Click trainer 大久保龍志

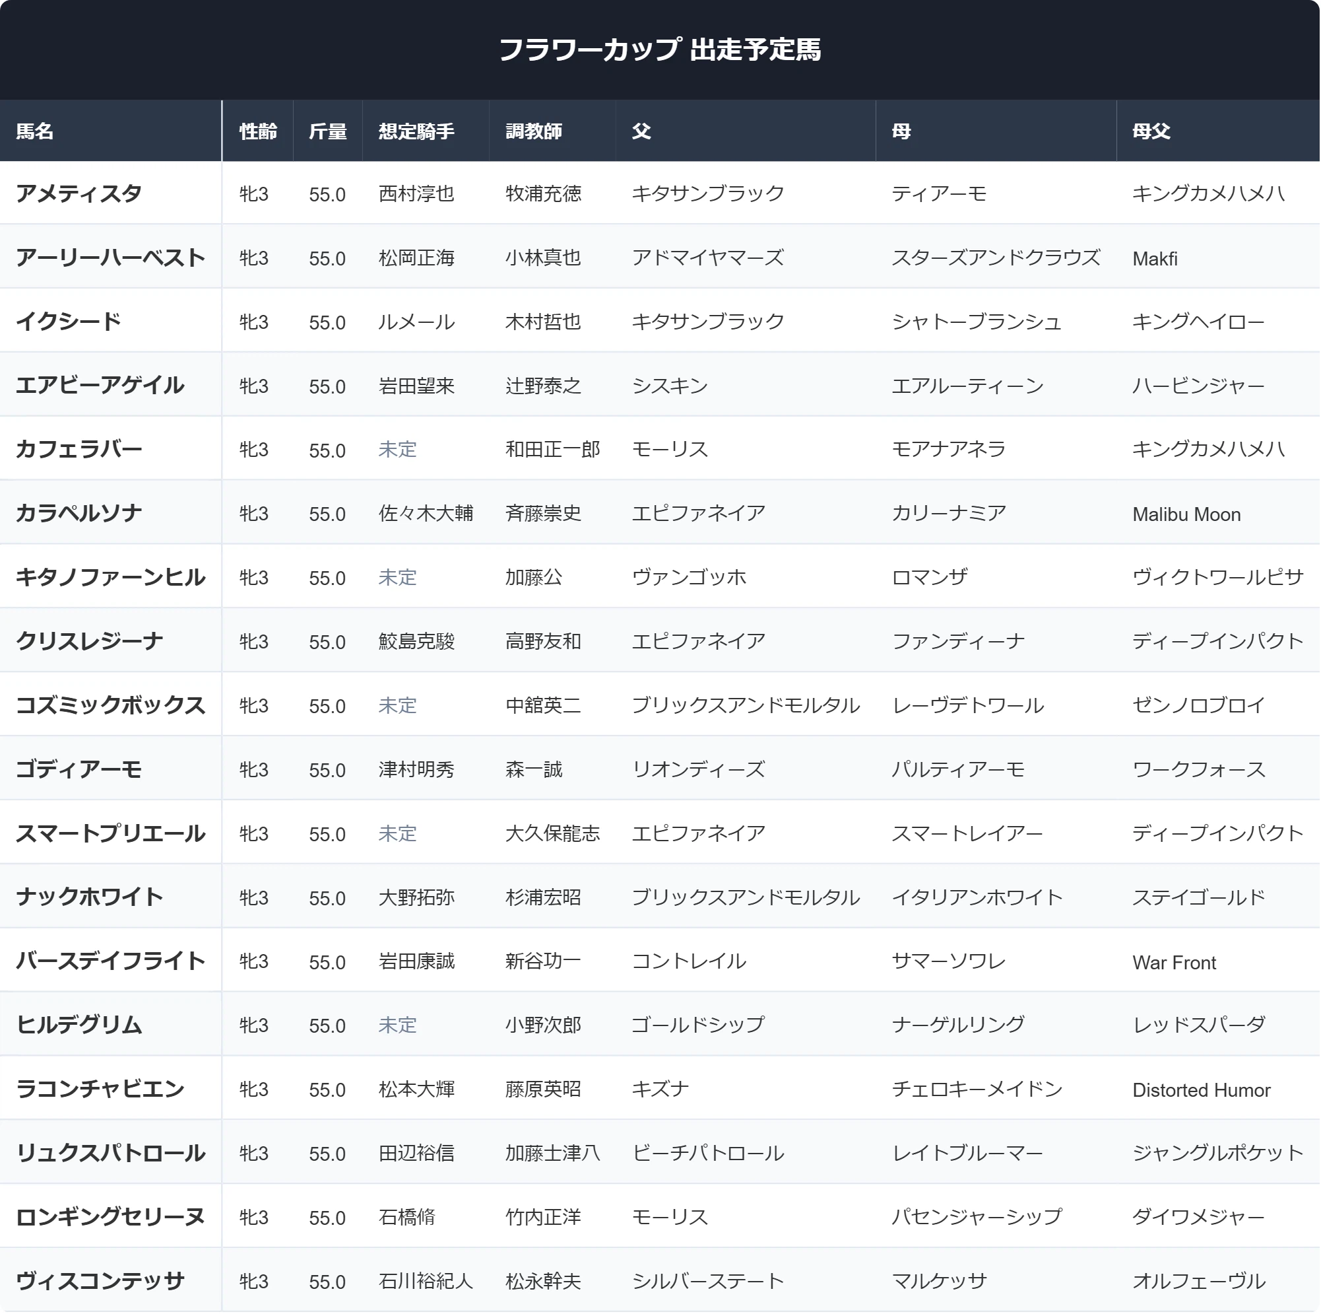pos(553,833)
